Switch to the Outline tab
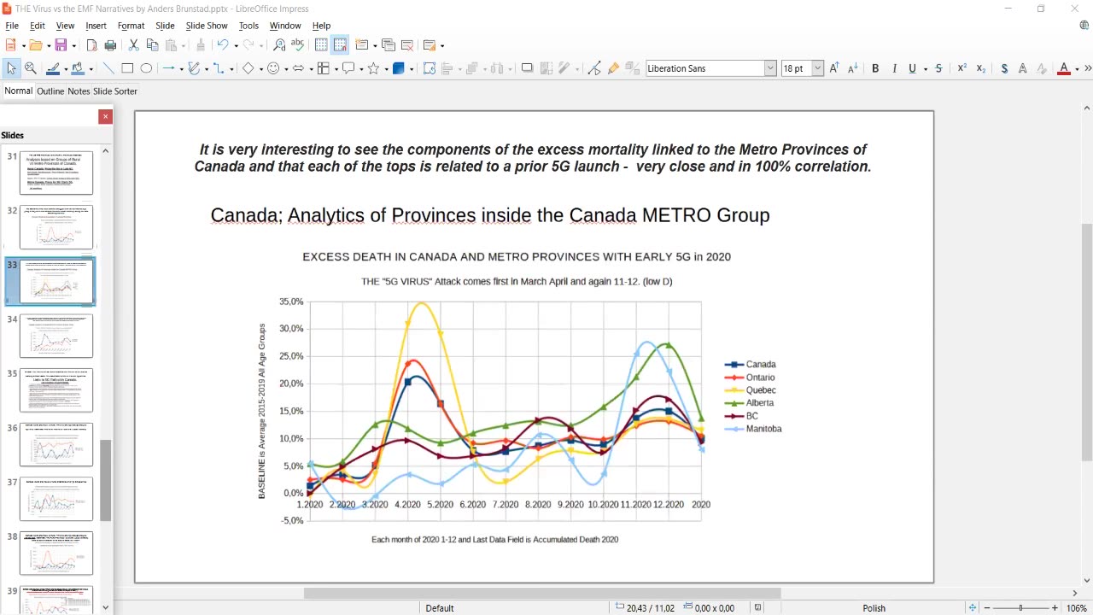Viewport: 1093px width, 615px height. 50,91
